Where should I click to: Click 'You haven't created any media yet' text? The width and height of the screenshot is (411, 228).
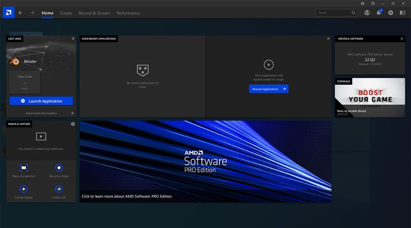[x=41, y=149]
